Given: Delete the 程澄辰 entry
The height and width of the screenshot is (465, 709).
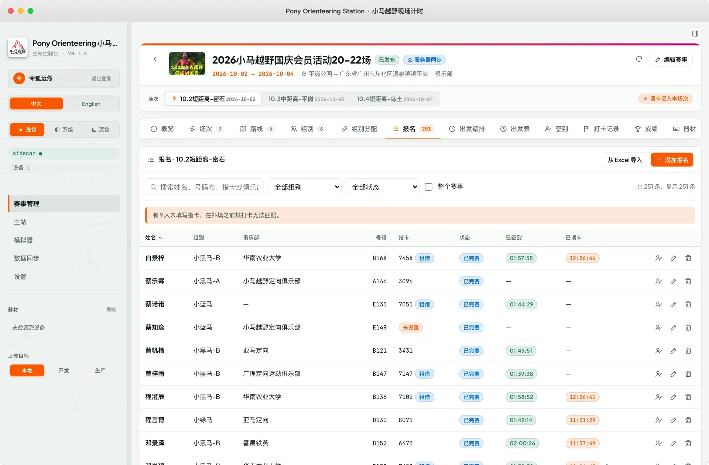Looking at the screenshot, I should click(x=688, y=397).
